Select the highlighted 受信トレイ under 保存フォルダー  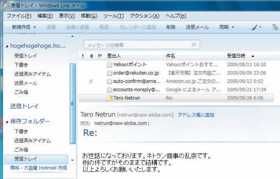(36, 159)
